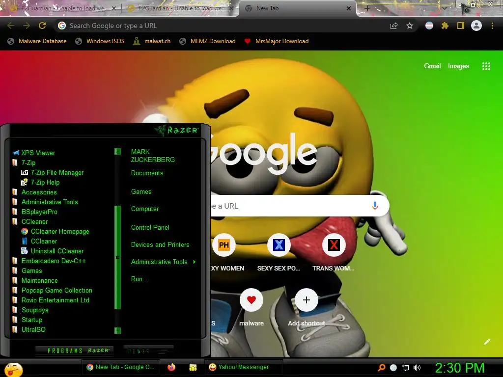Select Run... in Start menu

140,279
